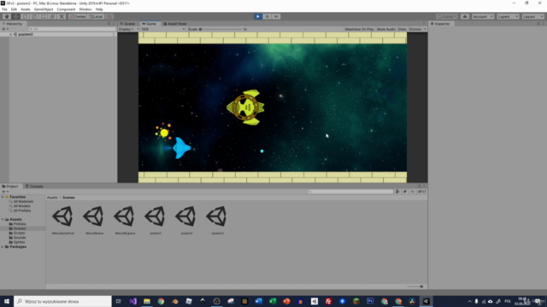547x307 pixels.
Task: Open the Display 1 dropdown
Action: [x=129, y=29]
